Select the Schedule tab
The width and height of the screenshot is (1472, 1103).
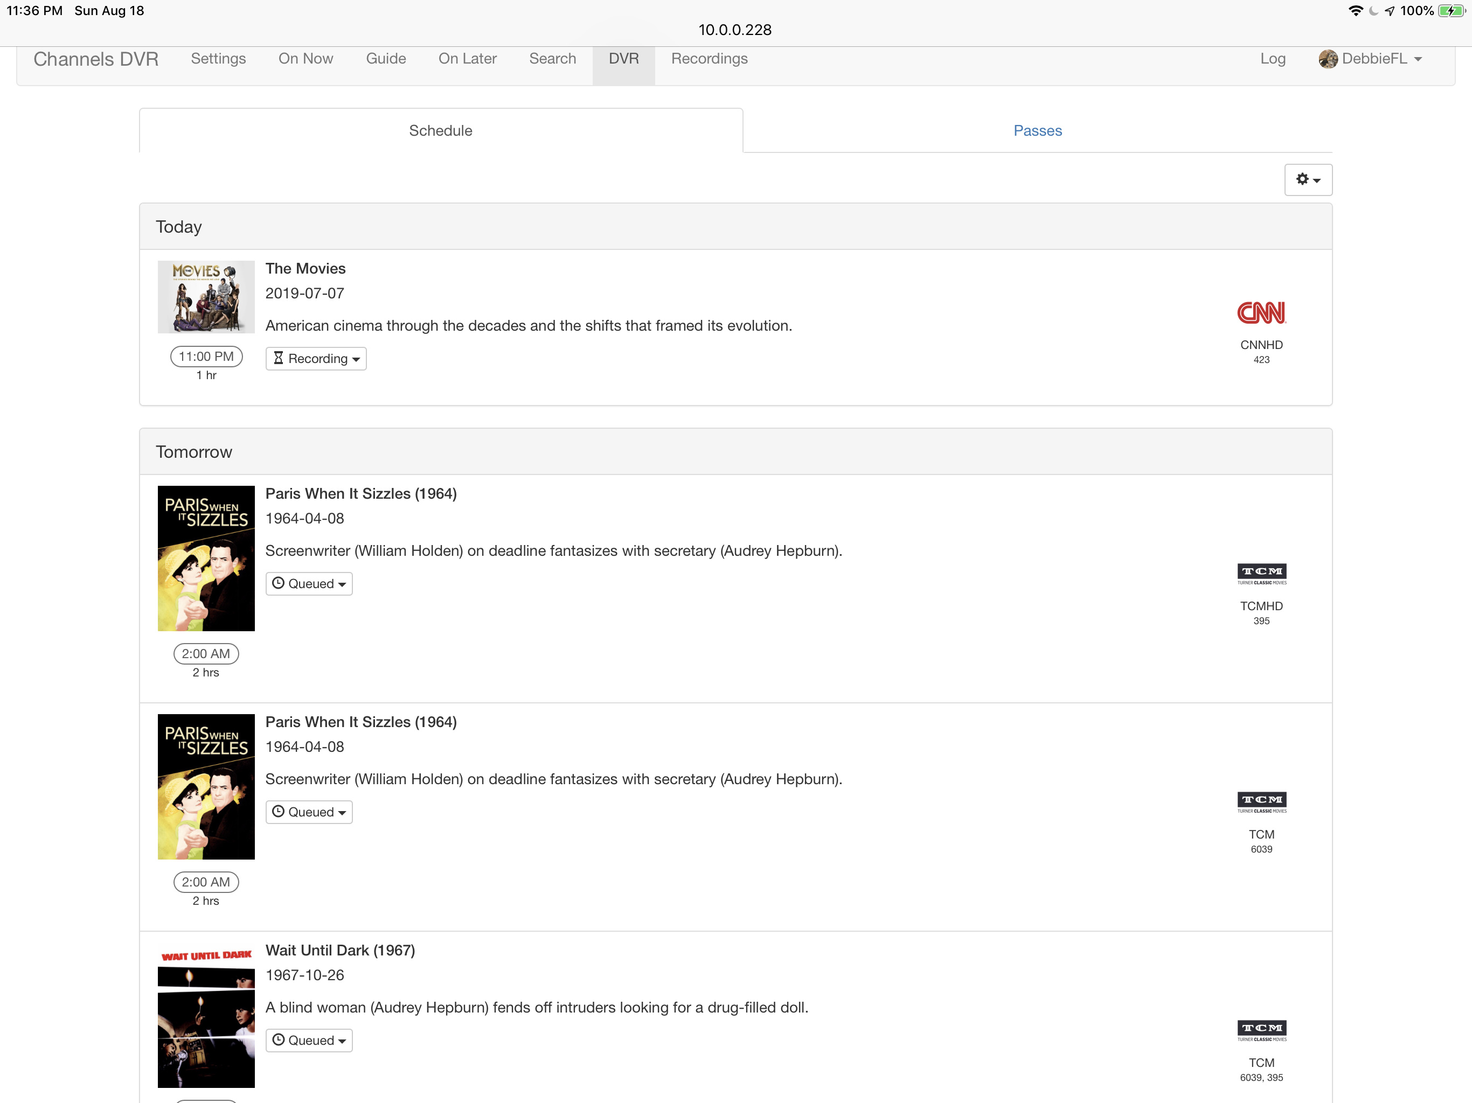[x=441, y=130]
